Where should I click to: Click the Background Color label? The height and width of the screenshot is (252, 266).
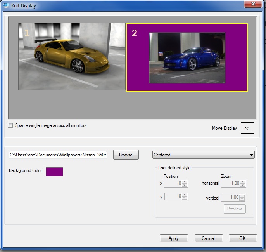tap(26, 170)
